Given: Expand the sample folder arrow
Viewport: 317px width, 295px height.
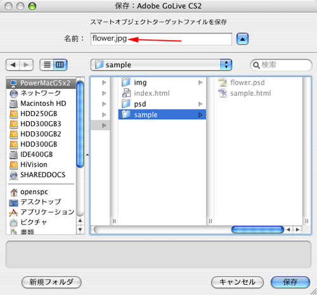Looking at the screenshot, I should click(200, 115).
